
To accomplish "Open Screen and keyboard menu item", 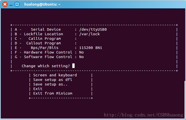I will coord(55,75).
